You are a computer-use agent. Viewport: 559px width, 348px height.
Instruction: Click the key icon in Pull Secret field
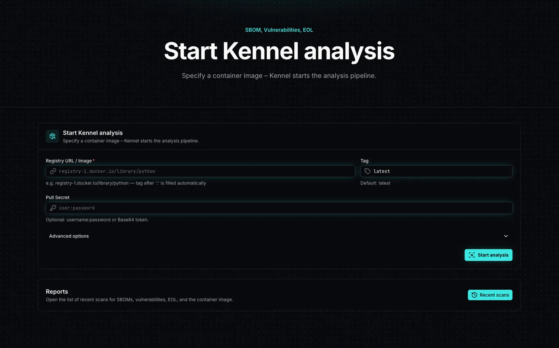tap(53, 208)
